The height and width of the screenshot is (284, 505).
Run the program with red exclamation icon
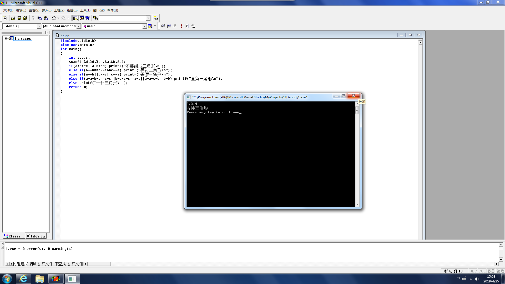click(x=181, y=26)
